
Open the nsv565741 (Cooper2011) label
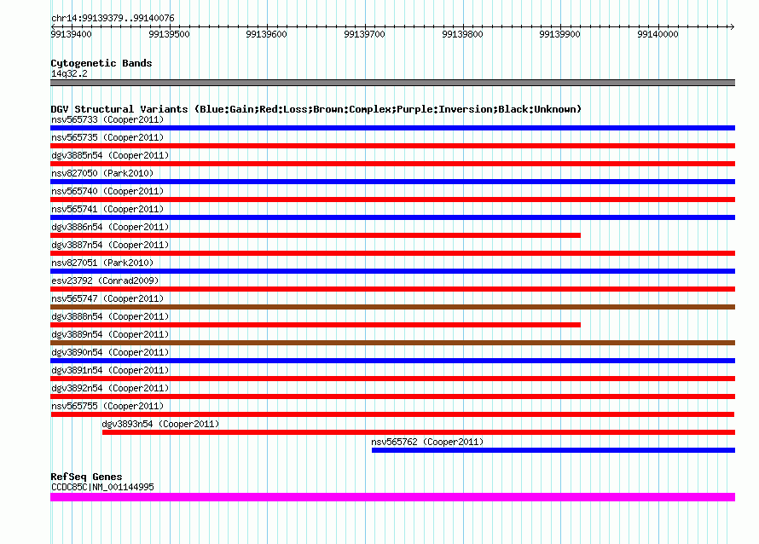(x=107, y=209)
